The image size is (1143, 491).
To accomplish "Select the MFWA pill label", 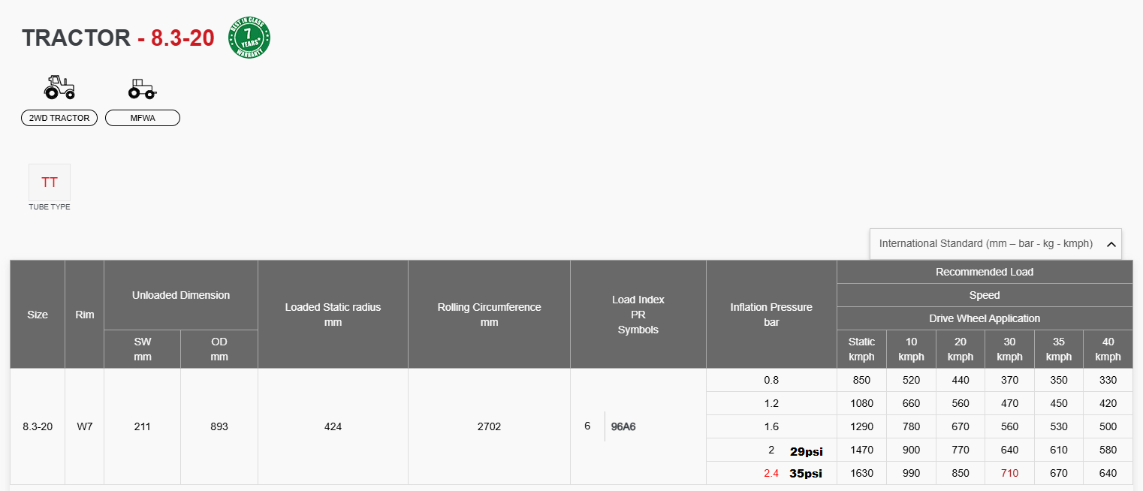I will tap(143, 118).
